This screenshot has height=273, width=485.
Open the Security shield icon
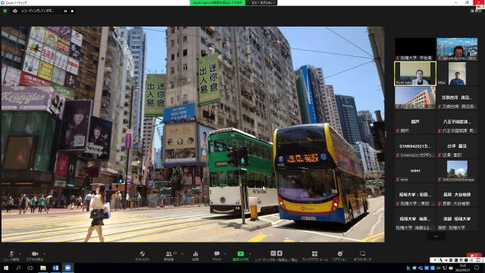click(142, 255)
